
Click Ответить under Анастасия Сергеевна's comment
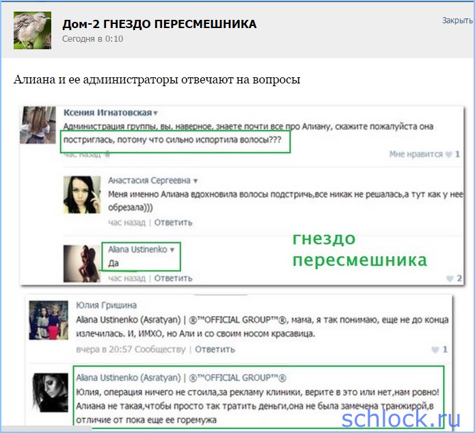174,222
